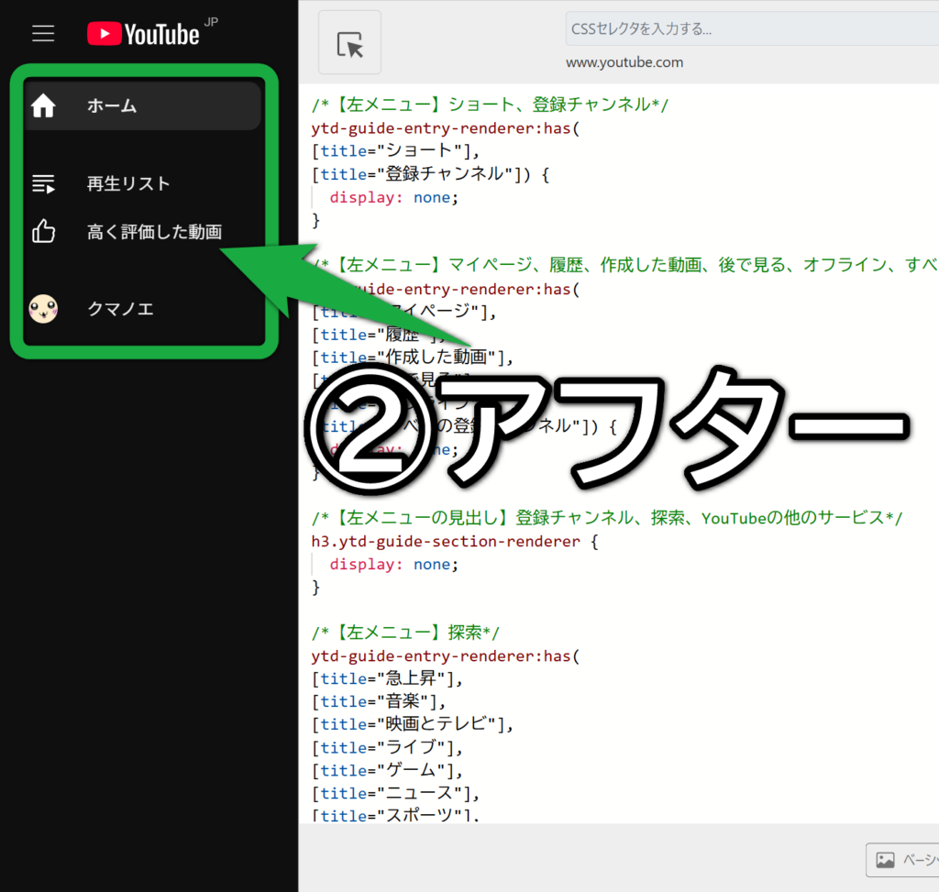Click the h3.ytd-guide-section-renderer { line
This screenshot has width=939, height=892.
455,541
